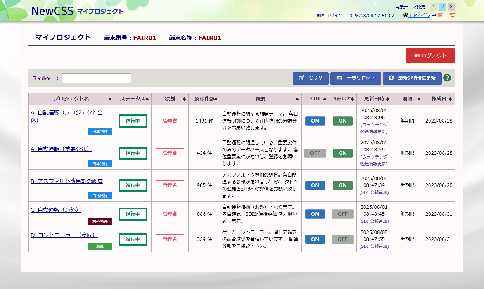Click the 一覧リセット button

pyautogui.click(x=356, y=78)
